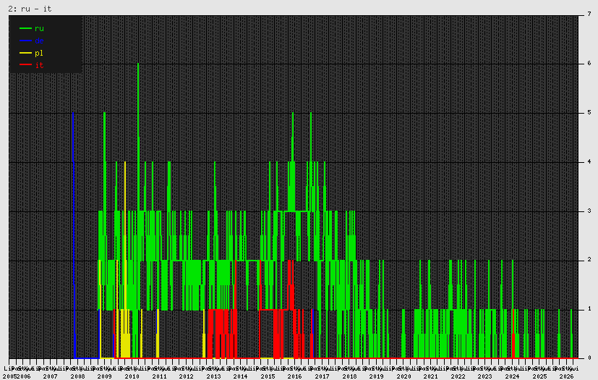598x380 pixels.
Task: Click the 2018 year label
Action: [x=349, y=376]
